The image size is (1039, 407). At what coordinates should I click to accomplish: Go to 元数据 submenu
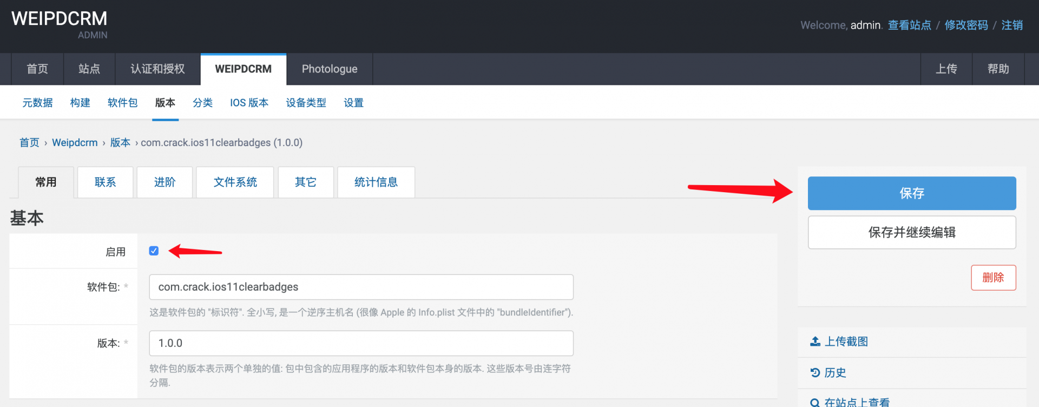pyautogui.click(x=37, y=103)
